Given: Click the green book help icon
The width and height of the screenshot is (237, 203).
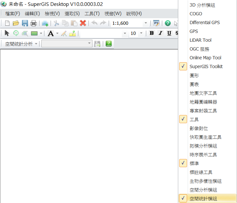Looking at the screenshot, I should pos(109,44).
